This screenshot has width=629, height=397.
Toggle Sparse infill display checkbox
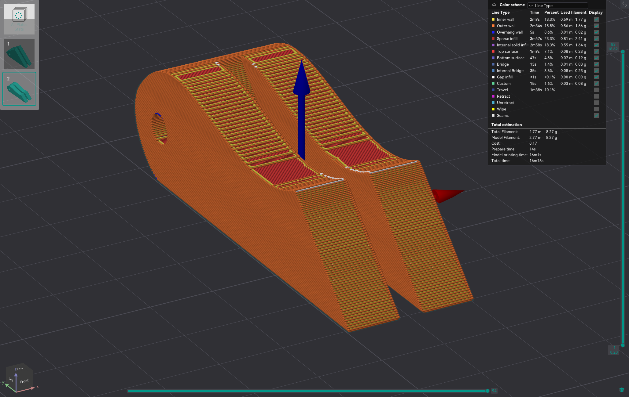pyautogui.click(x=596, y=38)
